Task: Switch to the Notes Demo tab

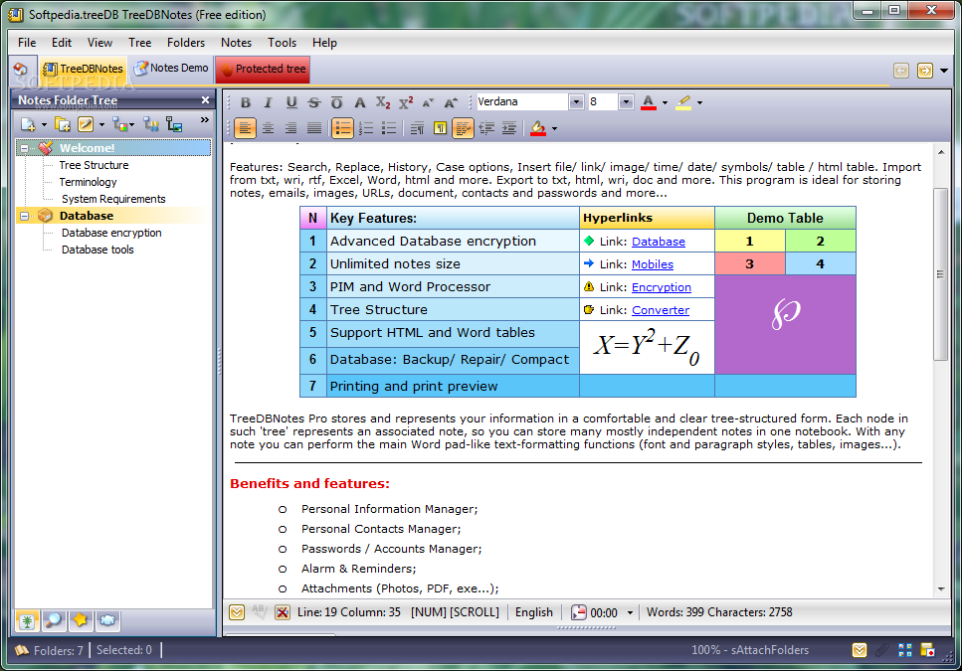Action: click(171, 68)
